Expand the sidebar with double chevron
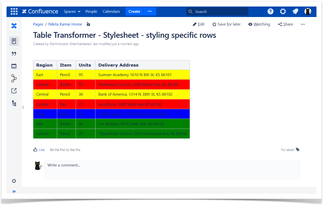325x206 pixels. (x=14, y=191)
